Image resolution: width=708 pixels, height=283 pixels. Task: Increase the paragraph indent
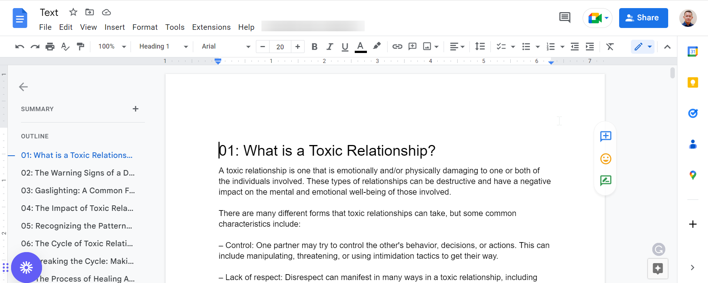tap(590, 46)
